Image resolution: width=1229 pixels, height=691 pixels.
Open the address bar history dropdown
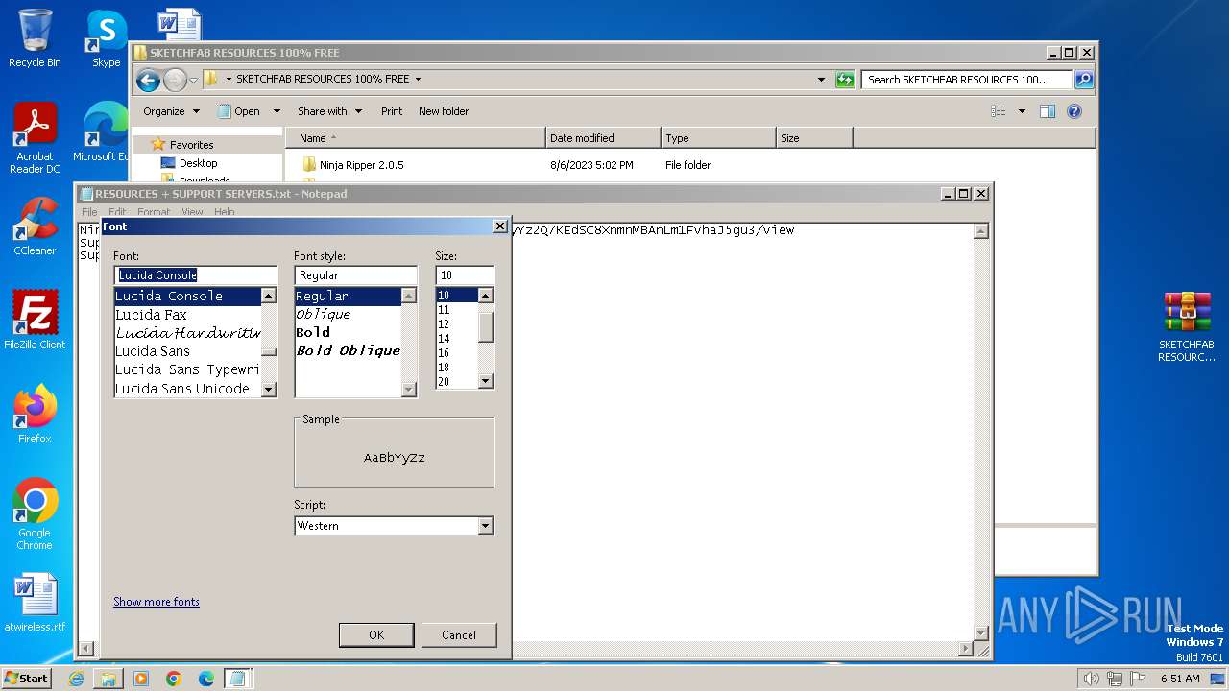(821, 80)
